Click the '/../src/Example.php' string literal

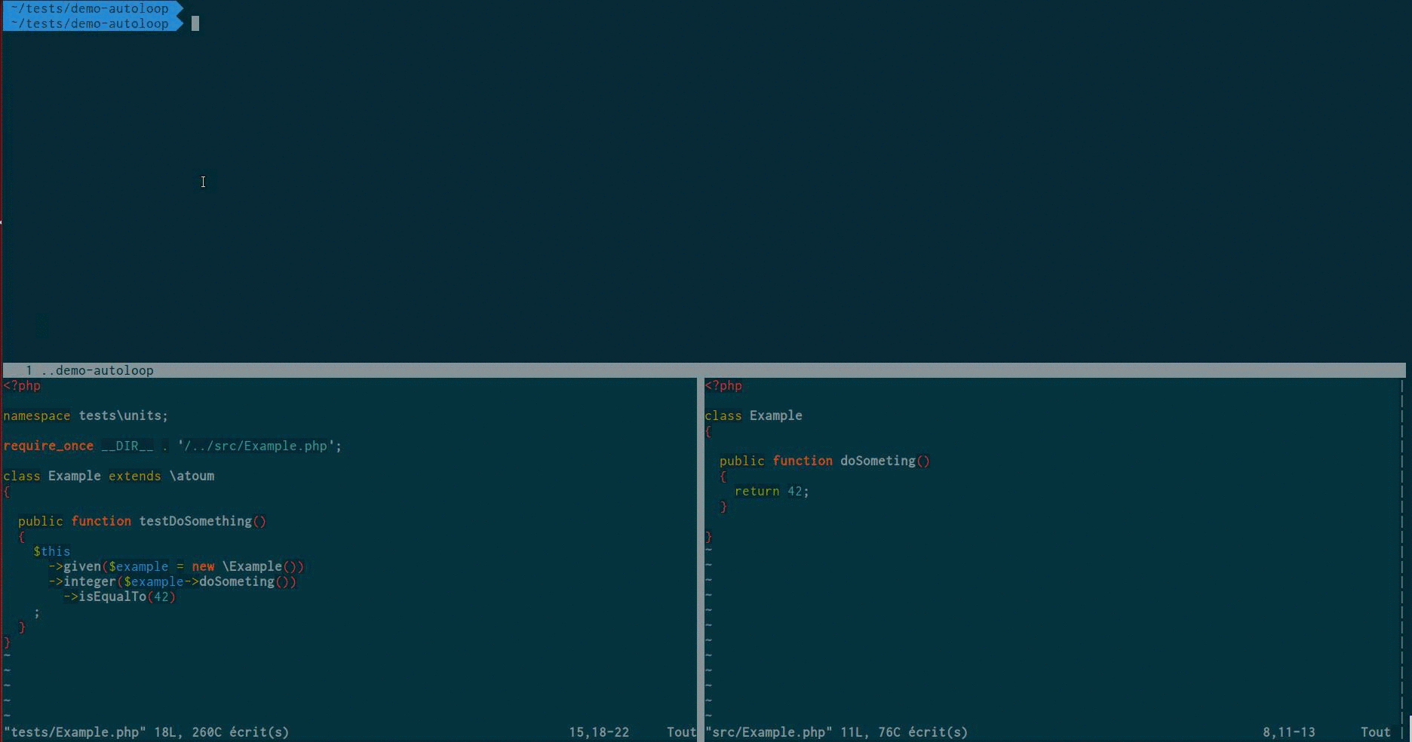point(256,446)
